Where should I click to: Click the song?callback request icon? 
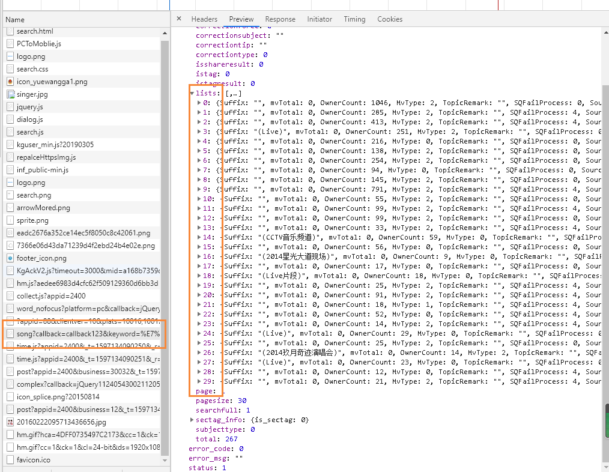coord(10,334)
